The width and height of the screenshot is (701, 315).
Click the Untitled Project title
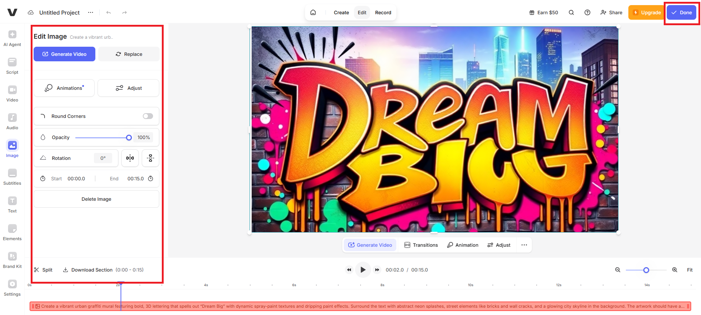(x=60, y=12)
